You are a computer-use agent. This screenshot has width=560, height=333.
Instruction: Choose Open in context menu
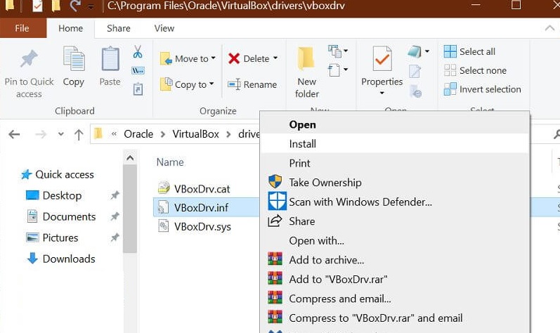(395, 124)
